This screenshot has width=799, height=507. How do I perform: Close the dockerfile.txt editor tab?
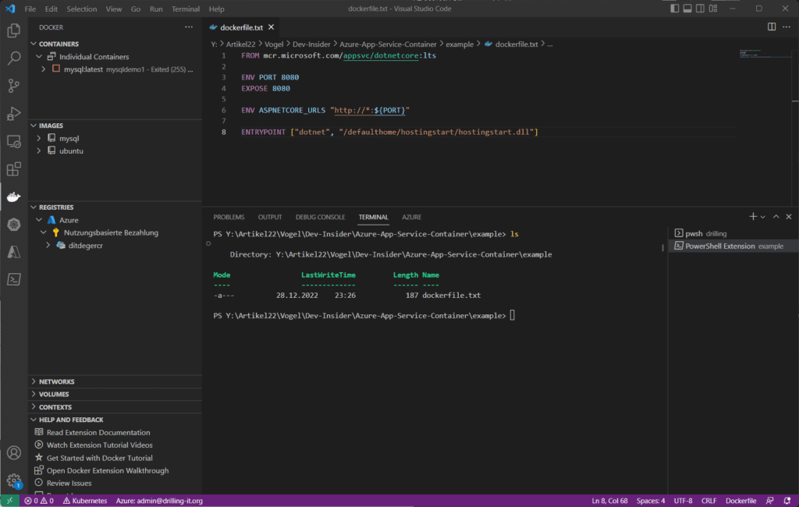pyautogui.click(x=271, y=27)
